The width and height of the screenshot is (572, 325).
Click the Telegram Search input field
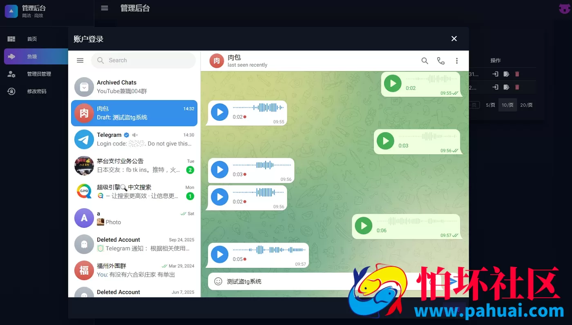143,60
